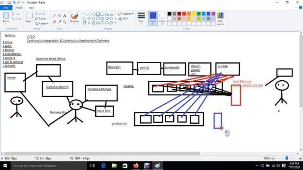303x170 pixels.
Task: Select the Text tool
Action: [x=64, y=16]
